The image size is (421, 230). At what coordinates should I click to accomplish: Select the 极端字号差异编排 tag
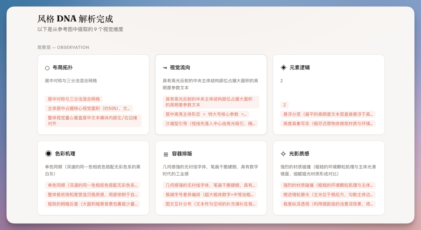(210, 195)
